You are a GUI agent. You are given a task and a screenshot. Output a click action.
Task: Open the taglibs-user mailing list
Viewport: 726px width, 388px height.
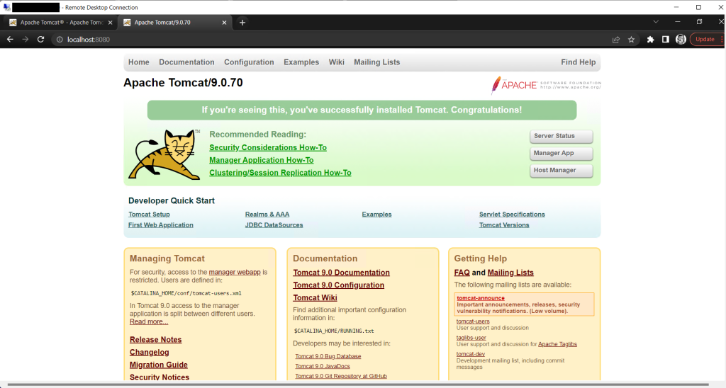(x=471, y=338)
